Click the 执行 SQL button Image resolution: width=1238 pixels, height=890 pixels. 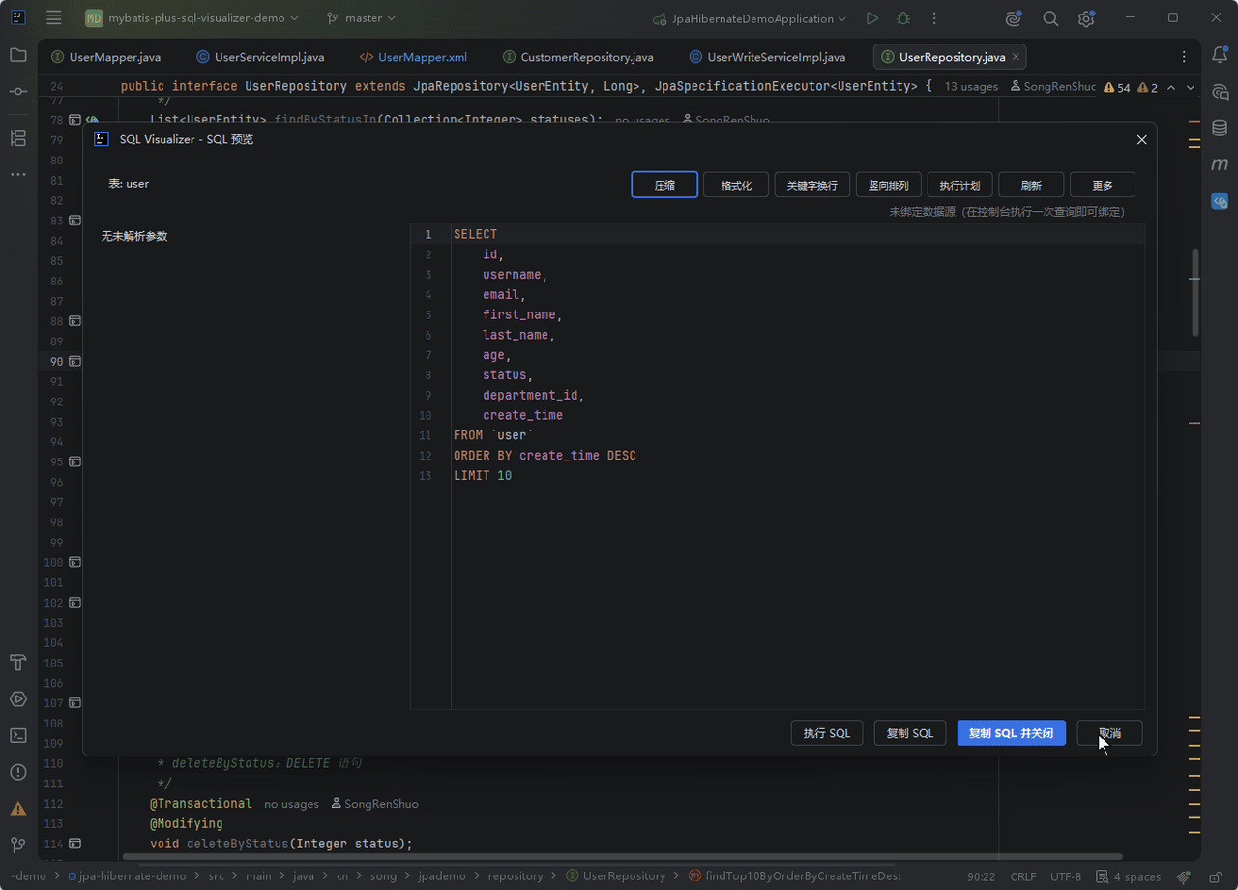(x=827, y=733)
